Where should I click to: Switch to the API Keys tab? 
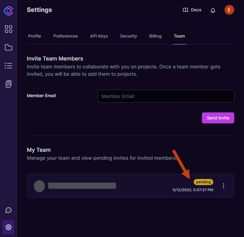[x=99, y=36]
